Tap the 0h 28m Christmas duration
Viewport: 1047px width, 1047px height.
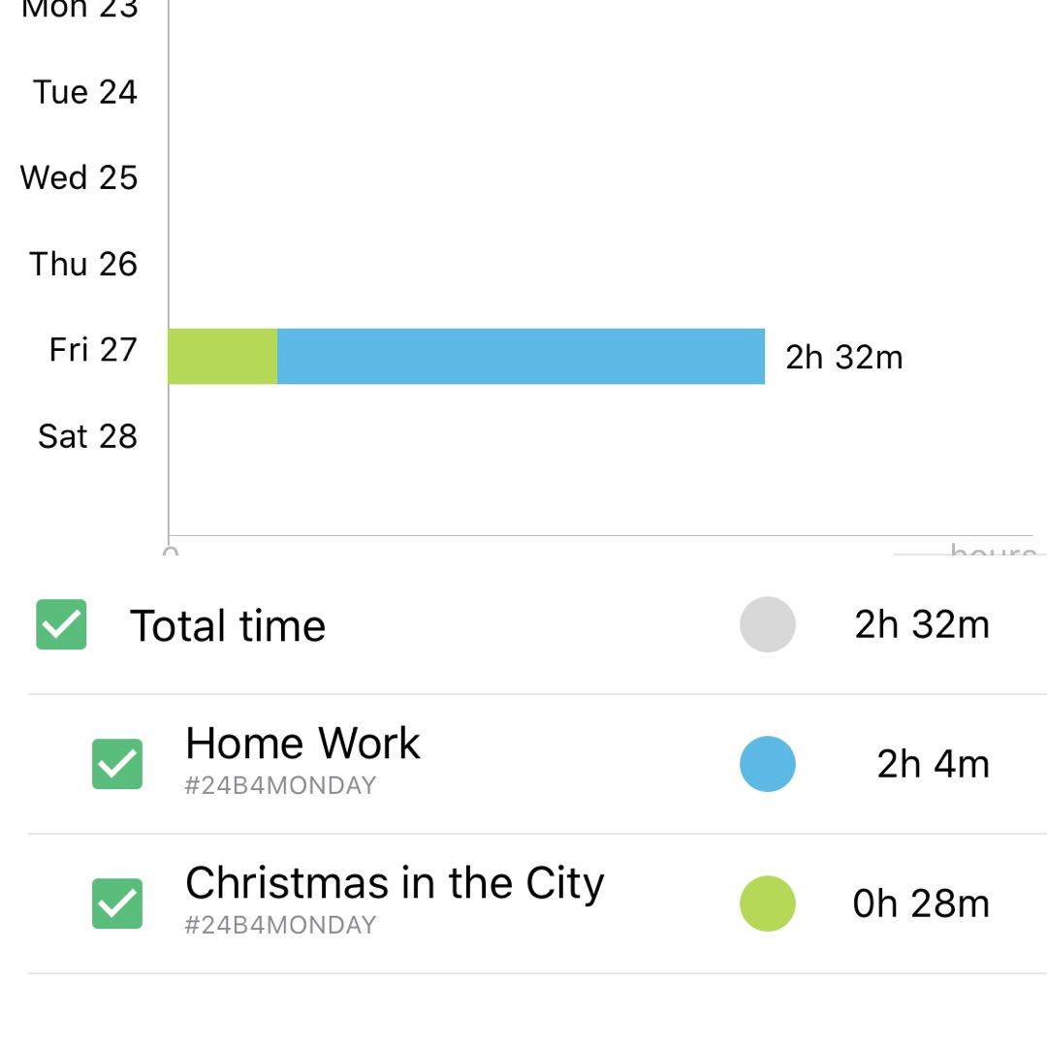pos(921,904)
